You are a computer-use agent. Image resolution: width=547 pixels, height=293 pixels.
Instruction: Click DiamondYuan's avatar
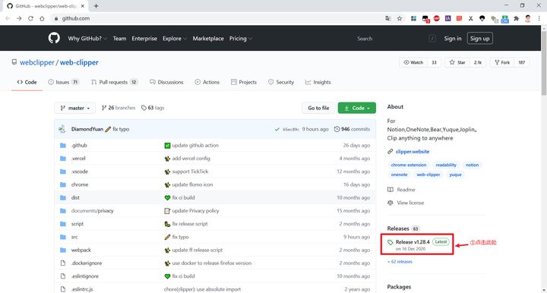pos(63,129)
